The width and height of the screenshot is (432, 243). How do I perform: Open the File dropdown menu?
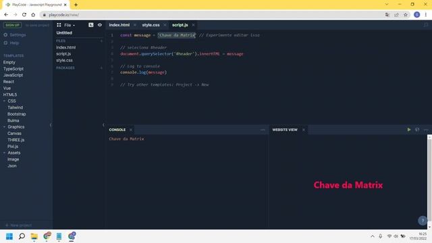pos(70,25)
